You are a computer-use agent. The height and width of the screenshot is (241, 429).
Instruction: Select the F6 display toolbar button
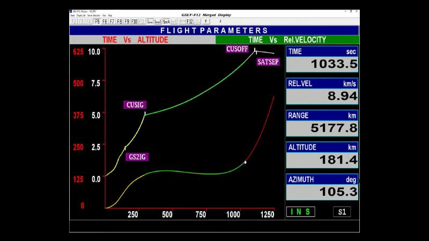pos(105,21)
